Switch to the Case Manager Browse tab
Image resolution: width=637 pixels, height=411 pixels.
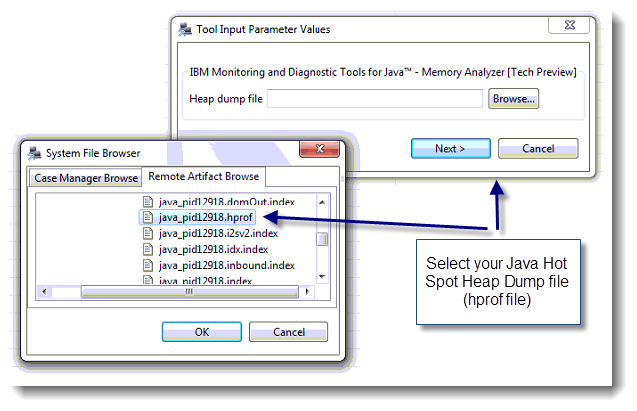point(86,178)
